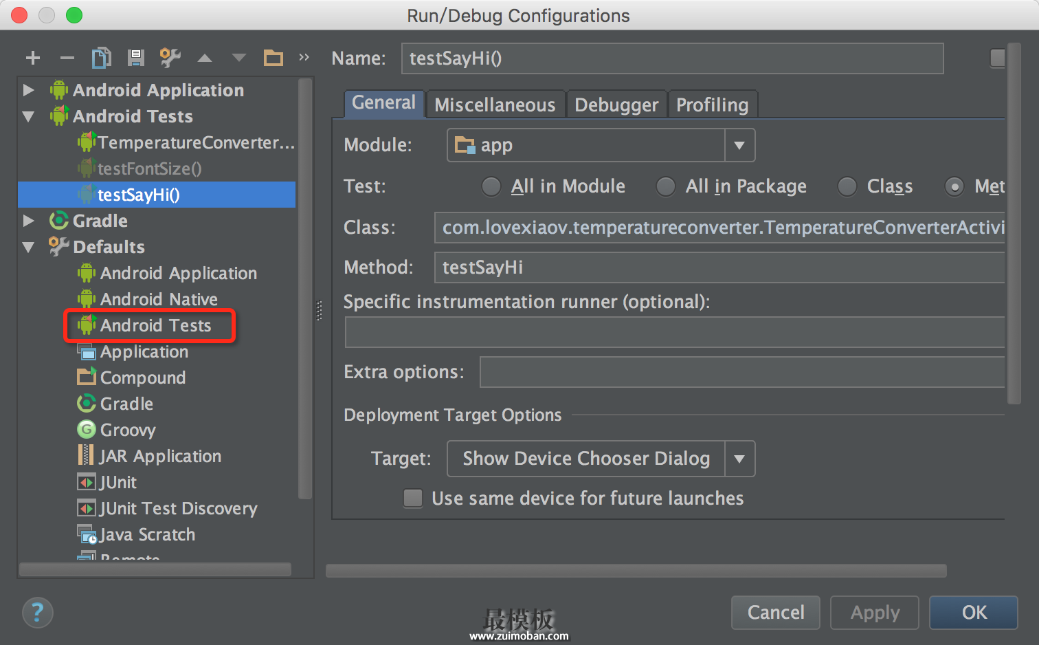1039x645 pixels.
Task: Open Target dropdown arrow
Action: point(739,459)
